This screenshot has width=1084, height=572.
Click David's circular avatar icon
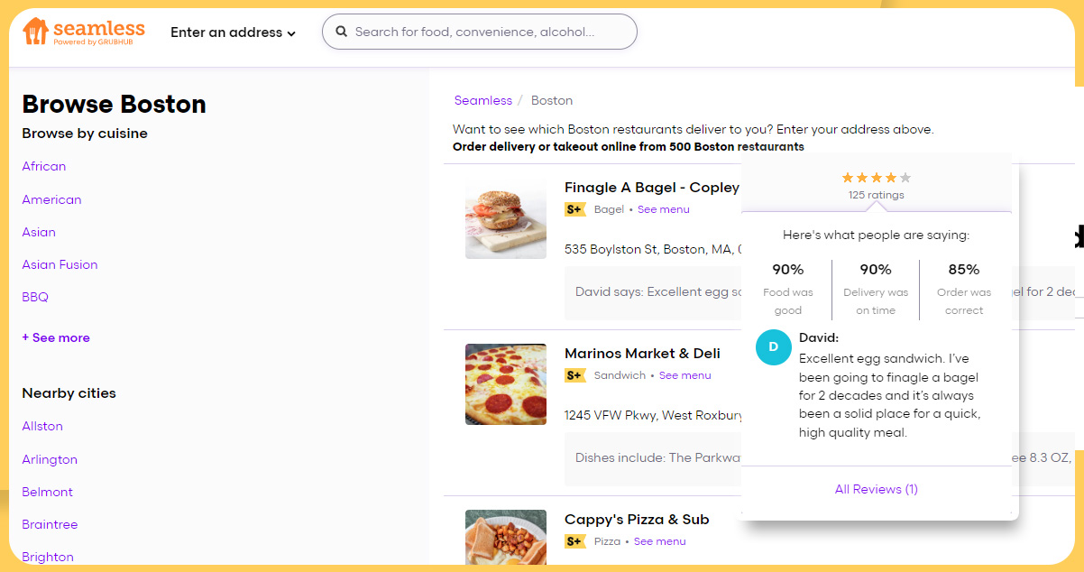coord(773,347)
